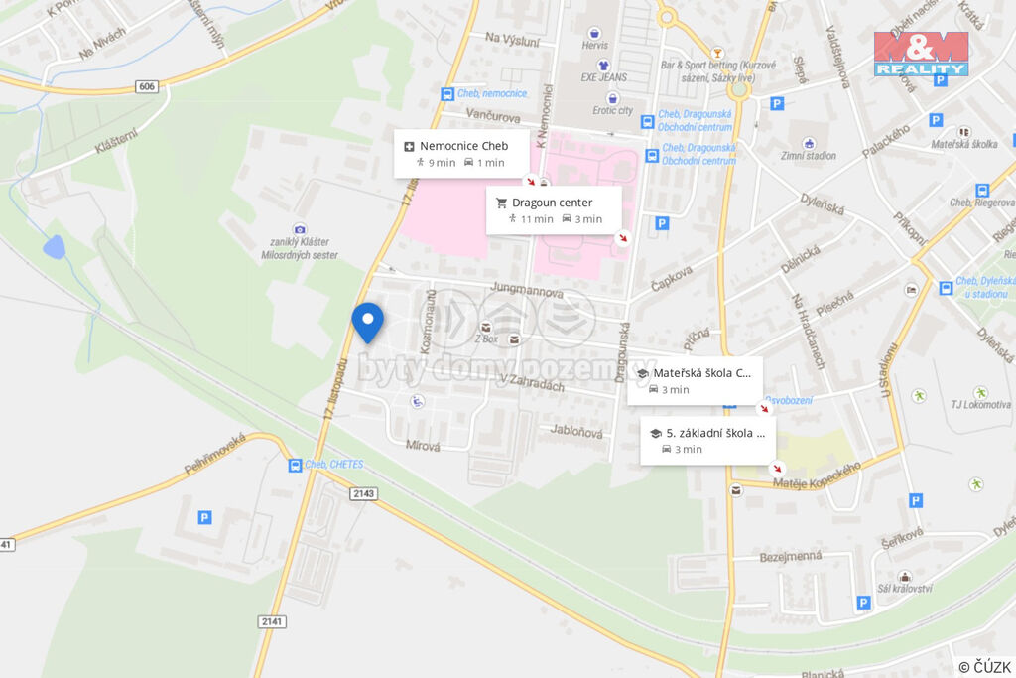Click the M&M Reality logo
1016x678 pixels.
pyautogui.click(x=921, y=54)
